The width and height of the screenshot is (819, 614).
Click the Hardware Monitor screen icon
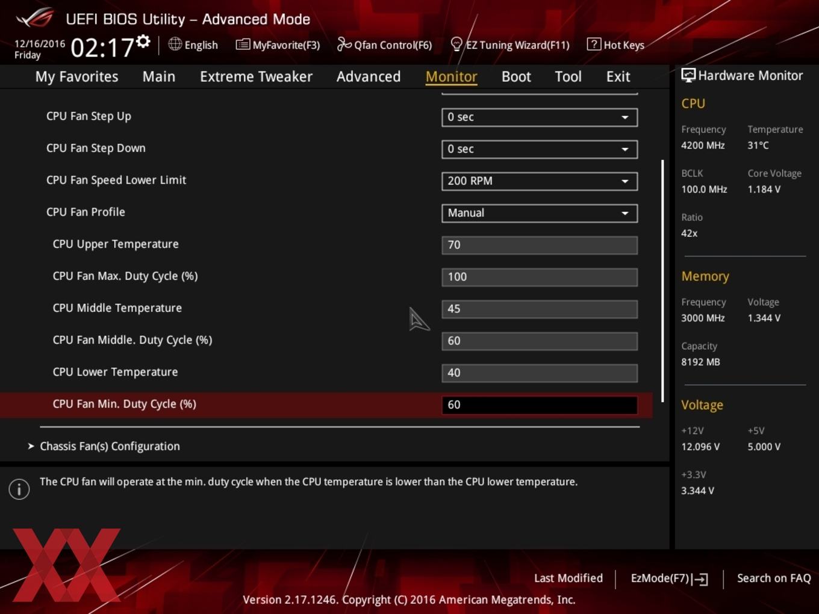[x=688, y=75]
